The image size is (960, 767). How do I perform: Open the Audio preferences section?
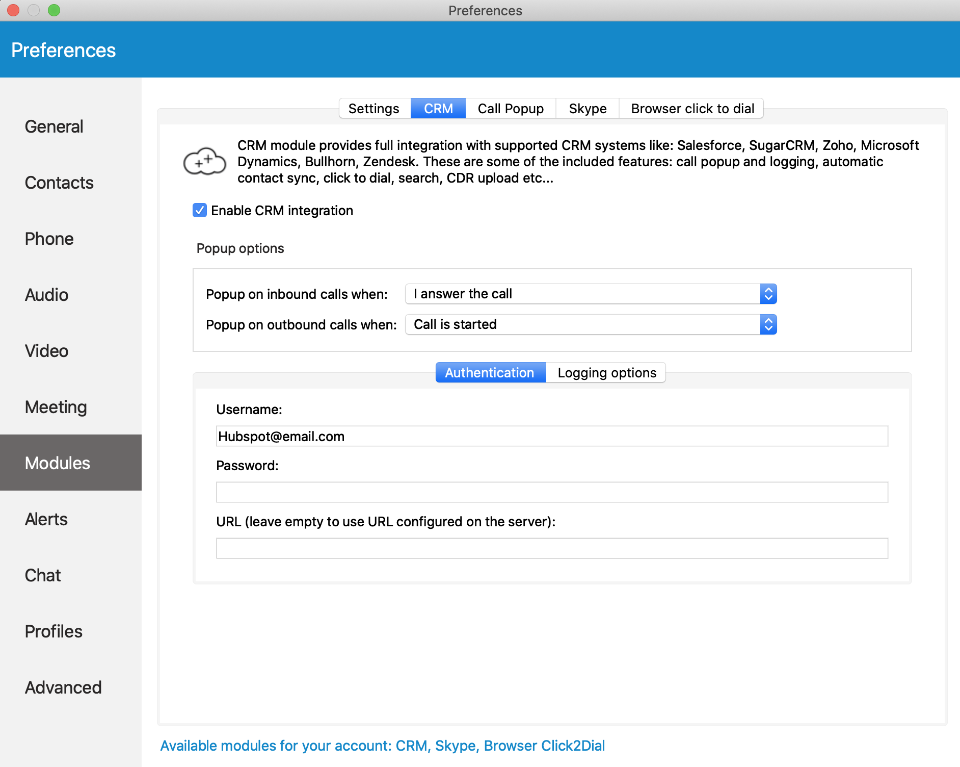[46, 295]
